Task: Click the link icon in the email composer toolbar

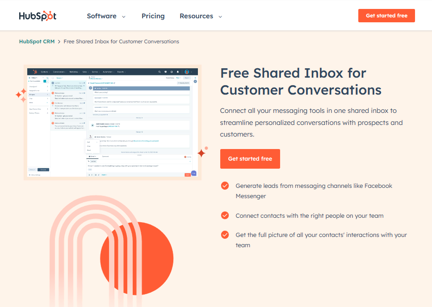Action: click(x=98, y=175)
